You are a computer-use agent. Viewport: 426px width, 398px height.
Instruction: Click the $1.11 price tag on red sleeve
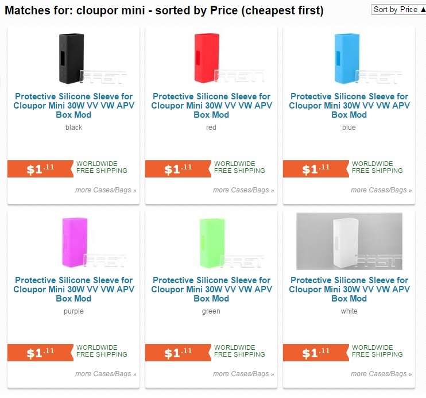click(178, 169)
